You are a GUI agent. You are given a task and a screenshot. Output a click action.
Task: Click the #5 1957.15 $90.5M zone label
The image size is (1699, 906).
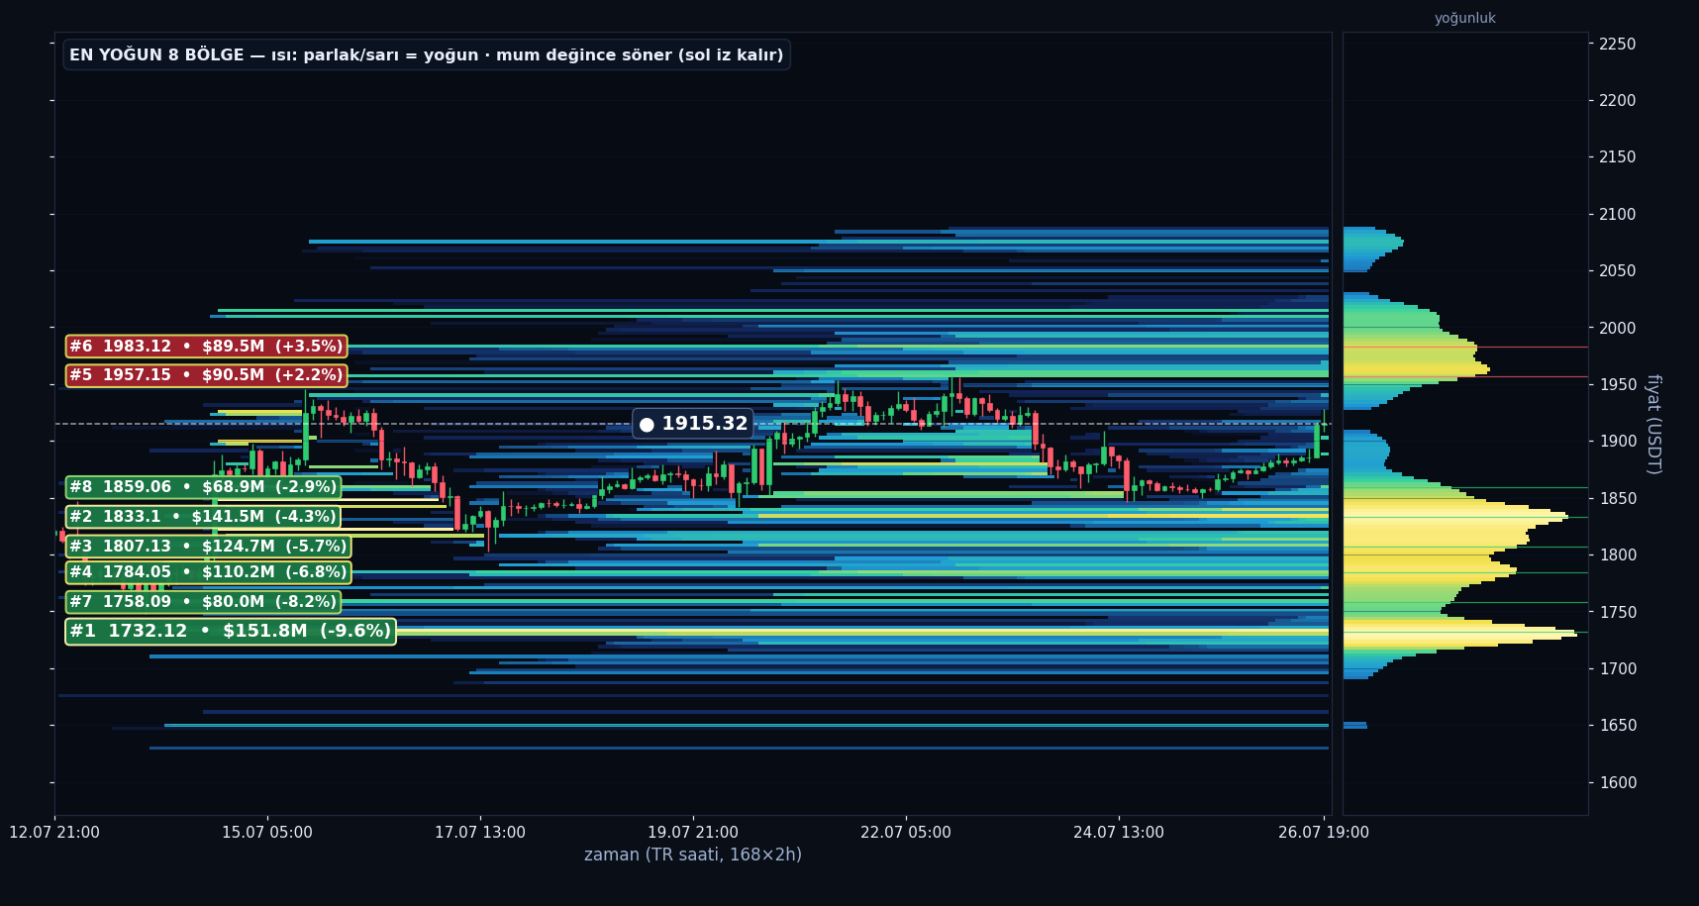[x=206, y=375]
